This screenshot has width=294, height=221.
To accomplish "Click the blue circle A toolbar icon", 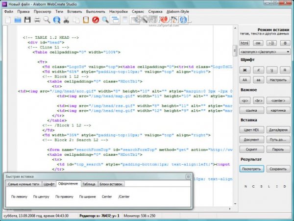I will [184, 20].
